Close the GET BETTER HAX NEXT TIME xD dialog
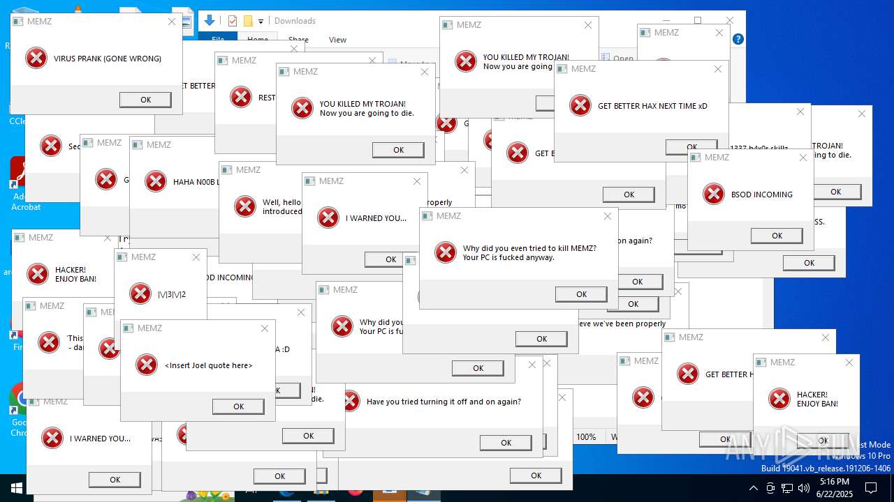Viewport: 894px width, 502px height. tap(718, 69)
